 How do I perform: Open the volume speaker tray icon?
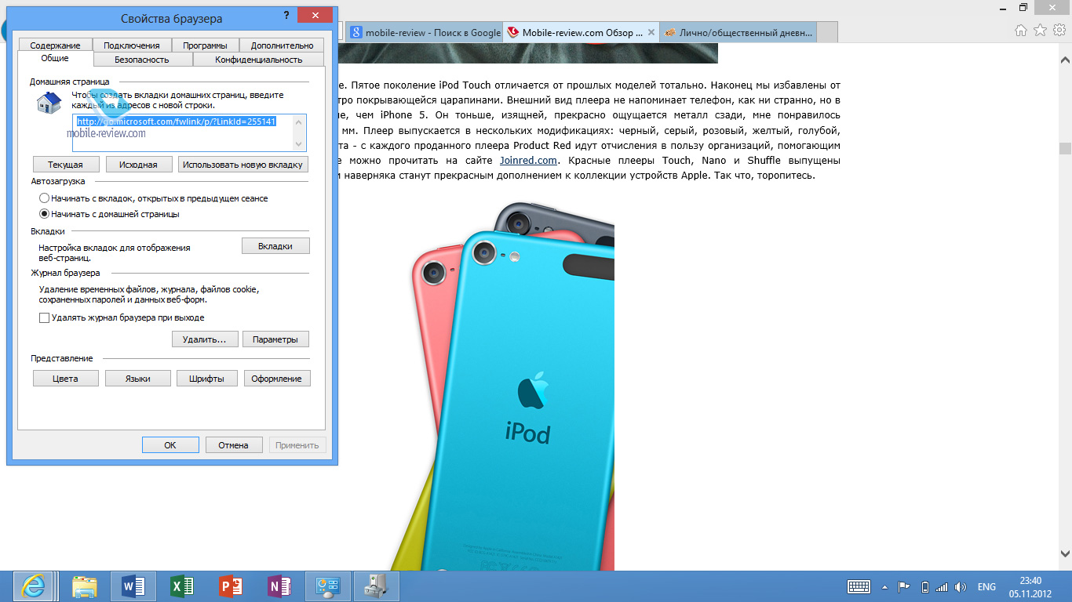(960, 586)
